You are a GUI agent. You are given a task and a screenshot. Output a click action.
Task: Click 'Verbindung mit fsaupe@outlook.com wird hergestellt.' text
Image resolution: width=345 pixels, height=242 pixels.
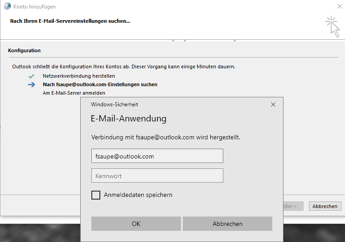[x=166, y=138]
